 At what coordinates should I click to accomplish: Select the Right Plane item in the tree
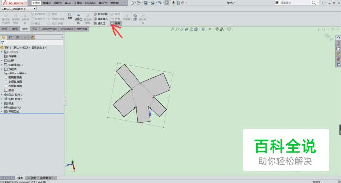point(13,86)
